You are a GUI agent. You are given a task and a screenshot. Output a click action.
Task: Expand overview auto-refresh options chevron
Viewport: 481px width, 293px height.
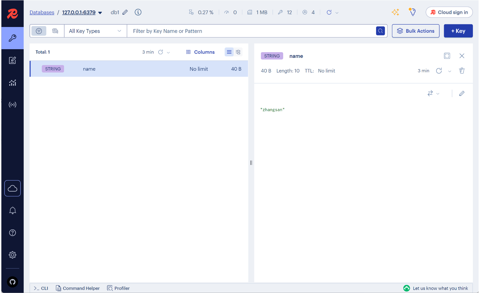click(337, 13)
